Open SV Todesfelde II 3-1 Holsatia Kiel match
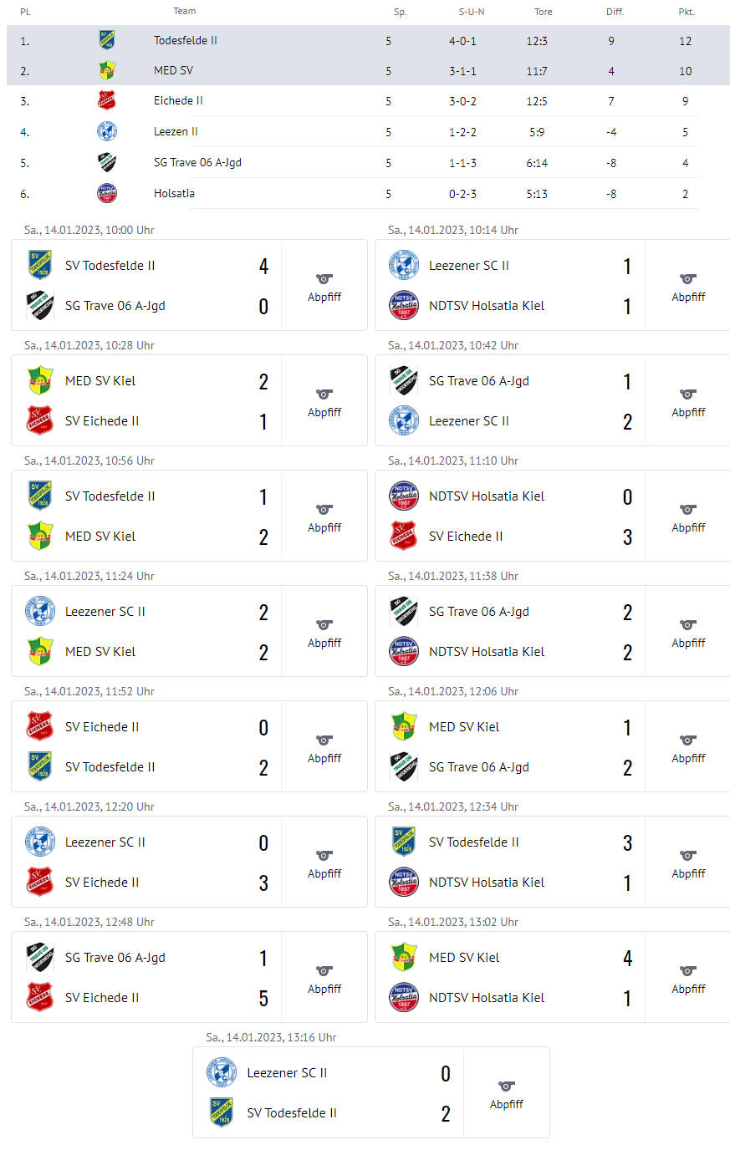The width and height of the screenshot is (730, 1150). click(x=553, y=862)
